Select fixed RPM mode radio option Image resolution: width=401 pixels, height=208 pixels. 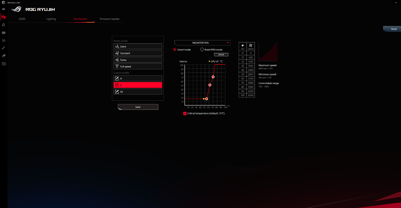202,49
